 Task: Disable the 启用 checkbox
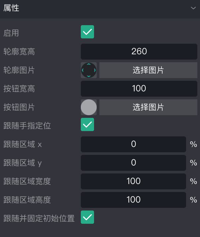(x=87, y=32)
